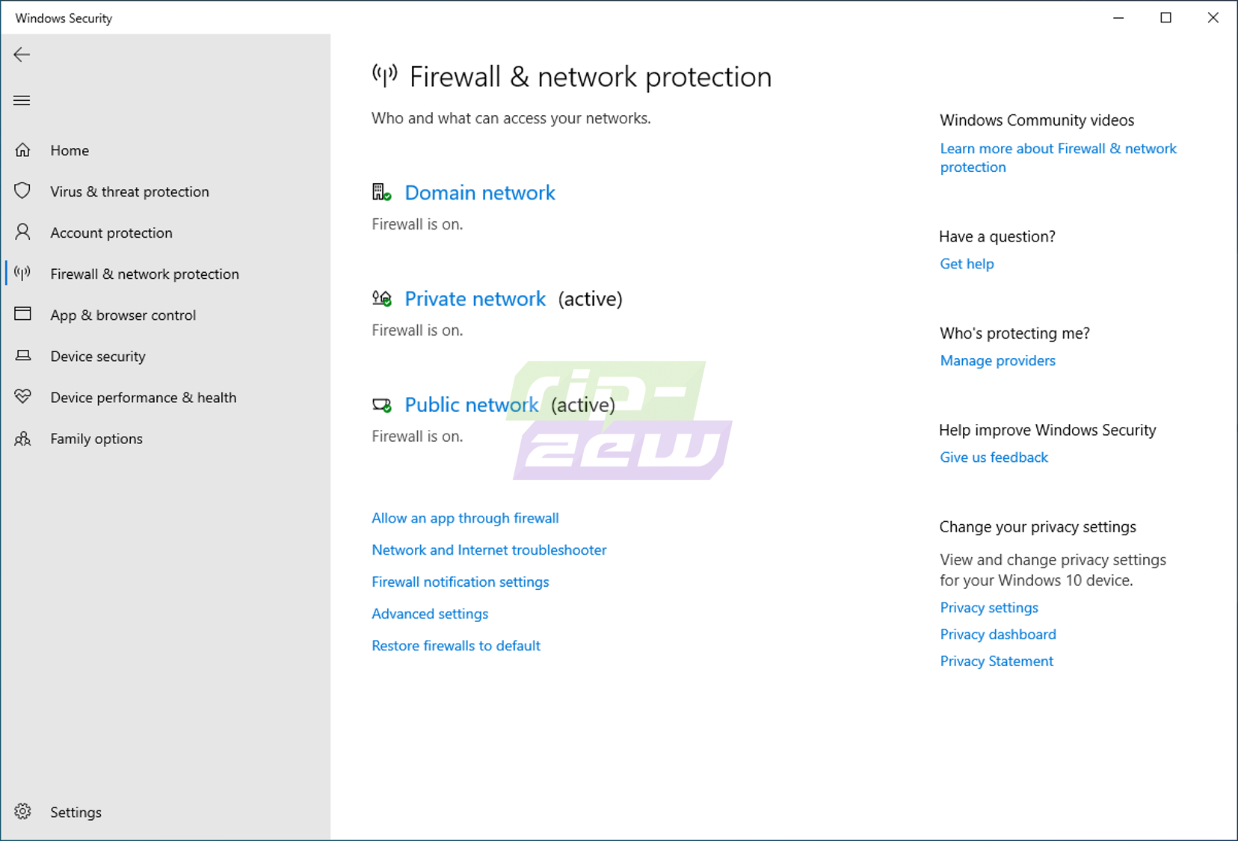1238x841 pixels.
Task: Click Restore firewalls to default
Action: (x=456, y=645)
